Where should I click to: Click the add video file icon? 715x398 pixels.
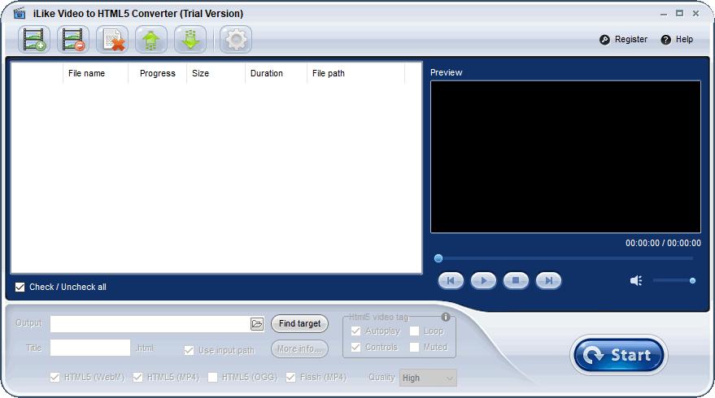34,40
